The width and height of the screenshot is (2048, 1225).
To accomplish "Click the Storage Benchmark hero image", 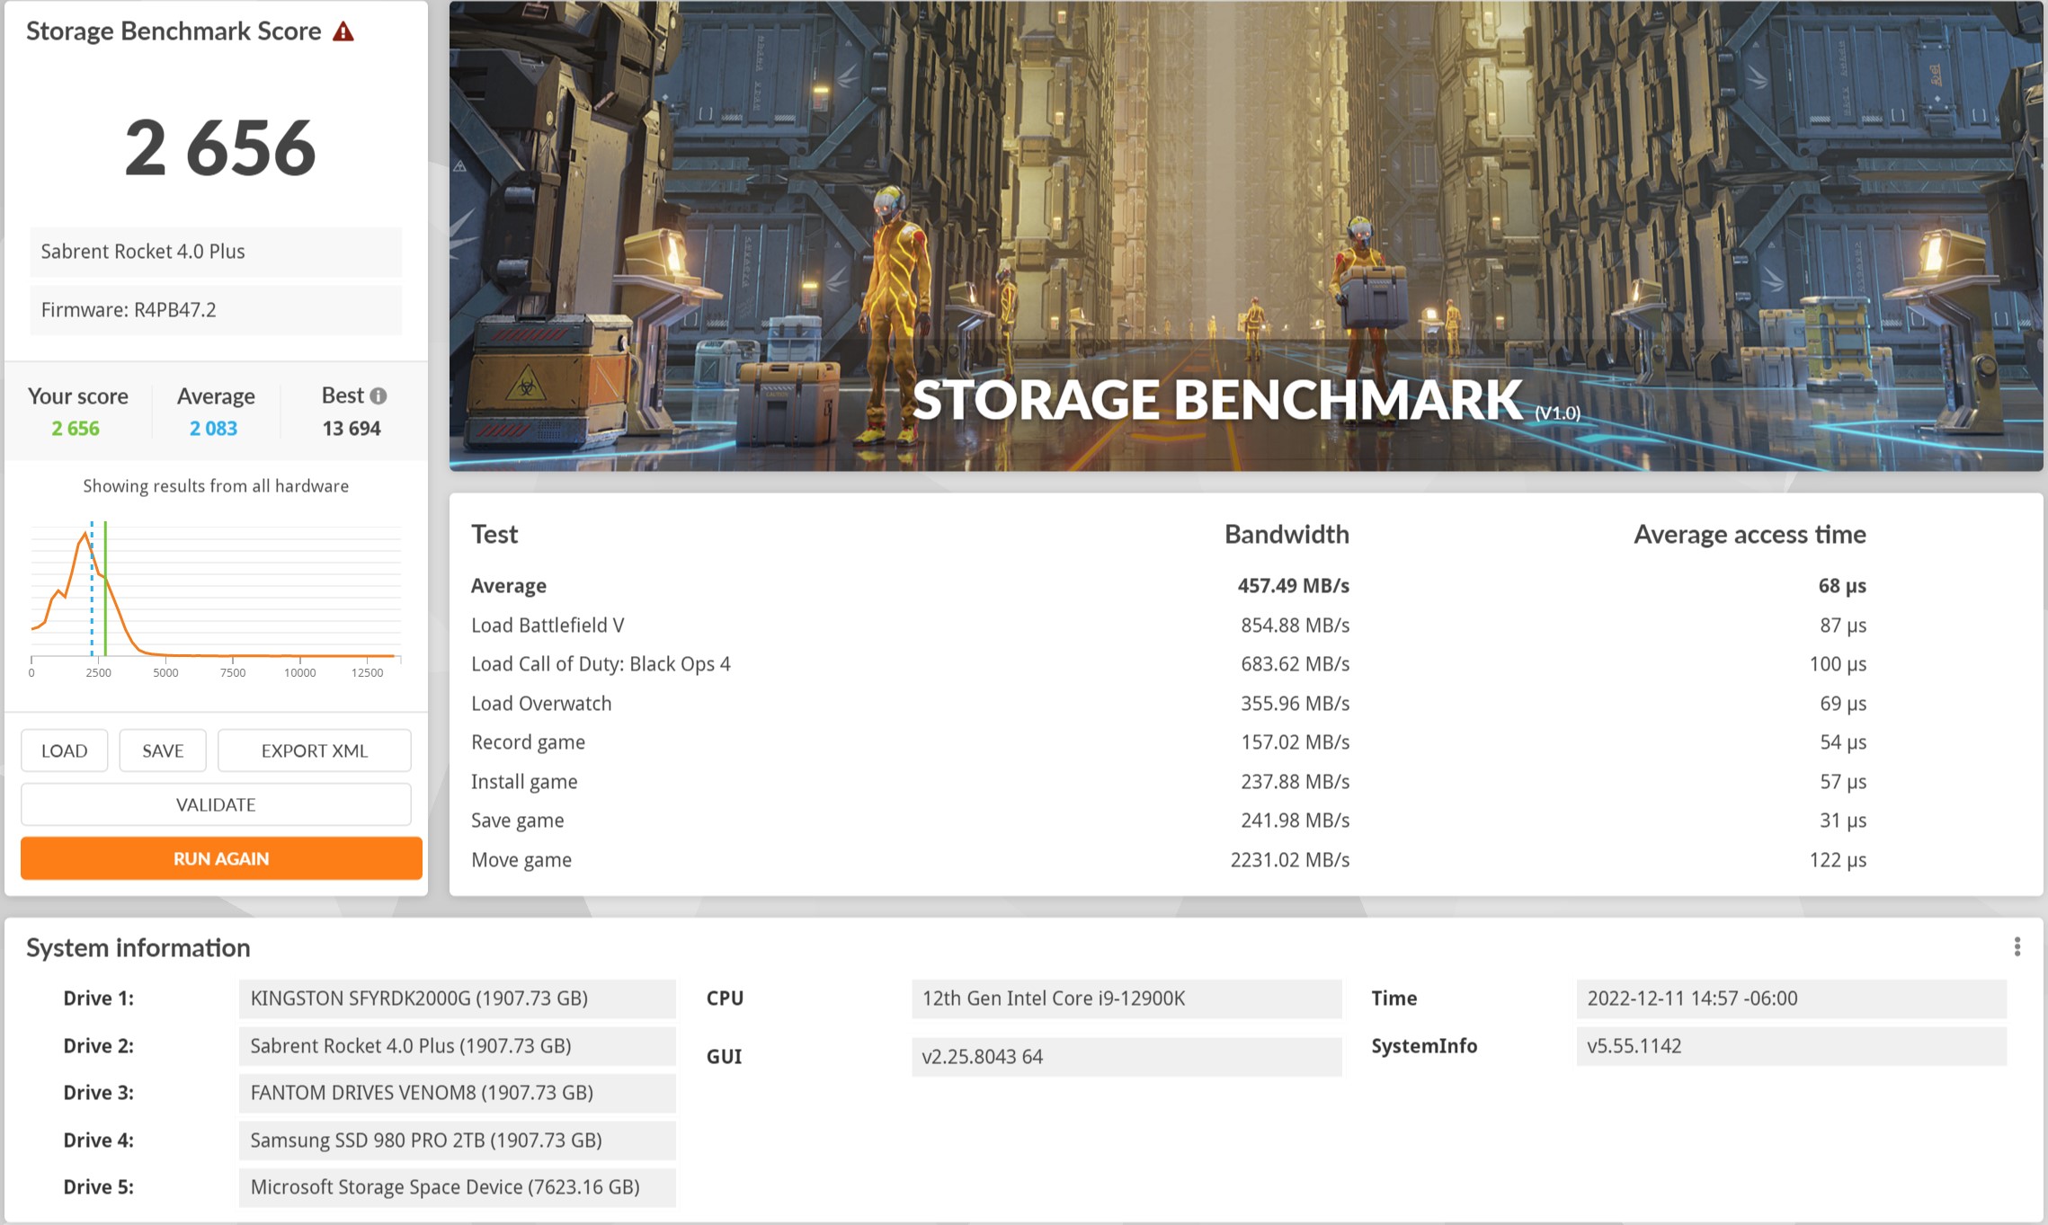I will (x=1245, y=235).
